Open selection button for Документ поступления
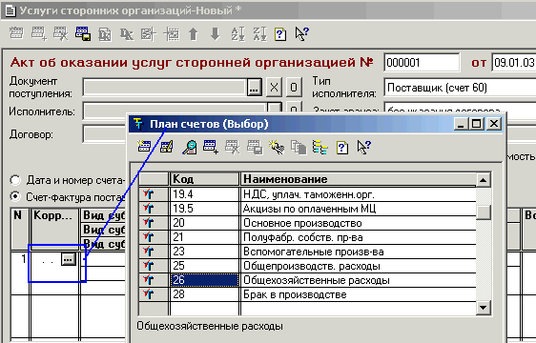 (254, 88)
